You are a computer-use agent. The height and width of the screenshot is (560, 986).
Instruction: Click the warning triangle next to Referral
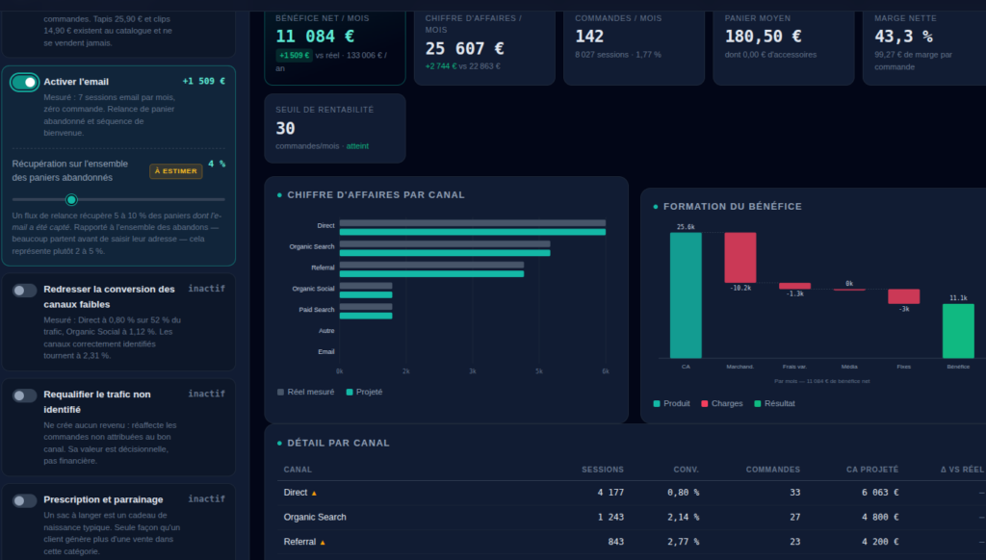coord(323,543)
